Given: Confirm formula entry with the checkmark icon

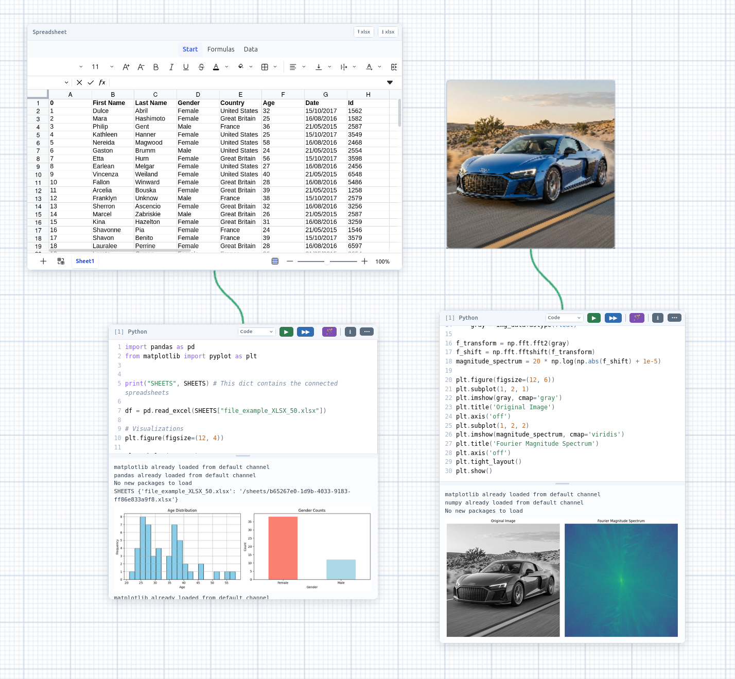Looking at the screenshot, I should [x=91, y=82].
